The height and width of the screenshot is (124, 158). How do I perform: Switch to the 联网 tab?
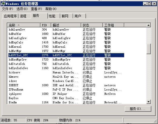click(x=66, y=16)
